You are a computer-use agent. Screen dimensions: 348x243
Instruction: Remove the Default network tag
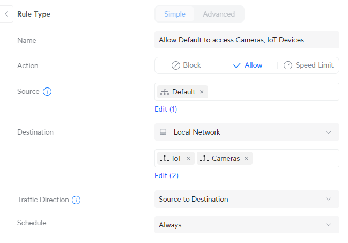click(x=202, y=92)
